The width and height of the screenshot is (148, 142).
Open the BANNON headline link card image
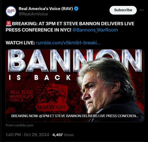(x=75, y=85)
